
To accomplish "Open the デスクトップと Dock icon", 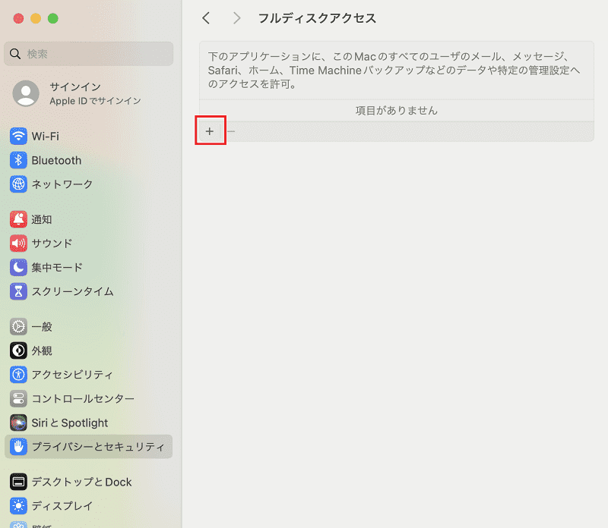I will click(x=18, y=482).
